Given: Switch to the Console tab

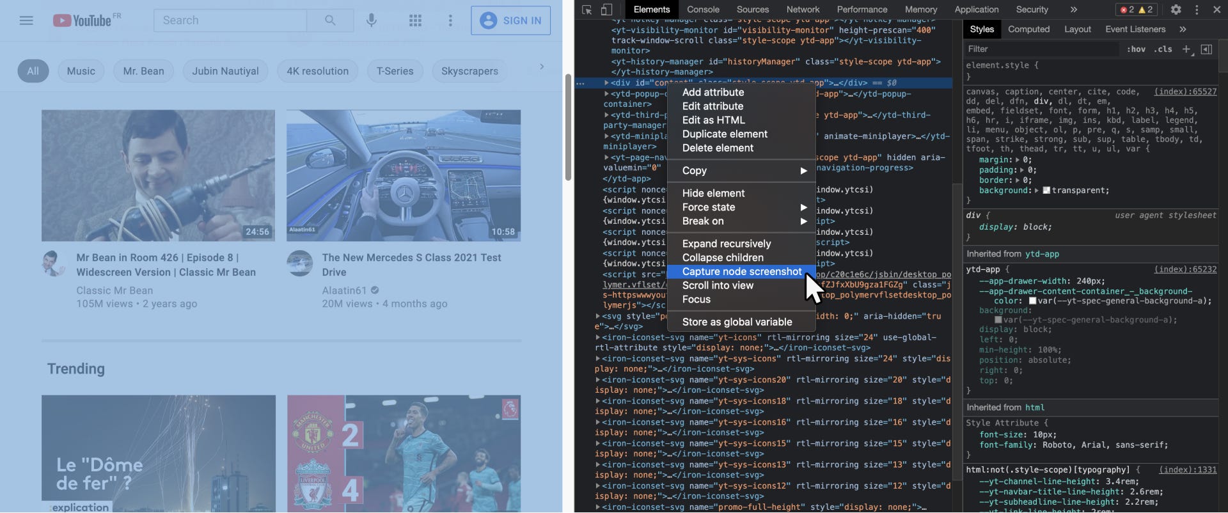Looking at the screenshot, I should 703,10.
